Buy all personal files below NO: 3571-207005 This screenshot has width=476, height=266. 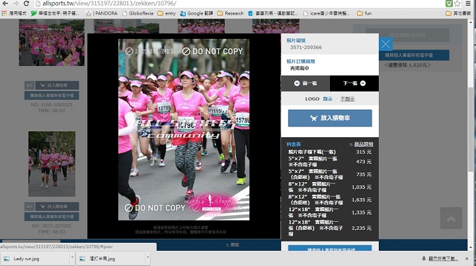[52, 216]
